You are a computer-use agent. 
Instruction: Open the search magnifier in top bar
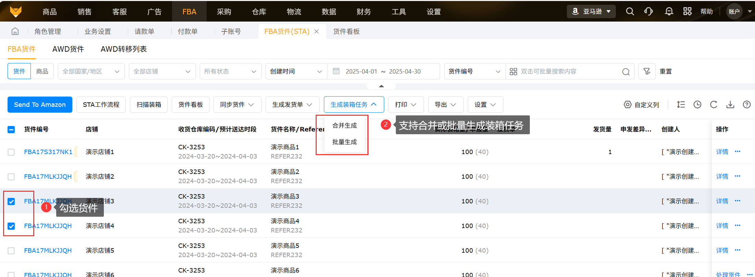click(630, 12)
